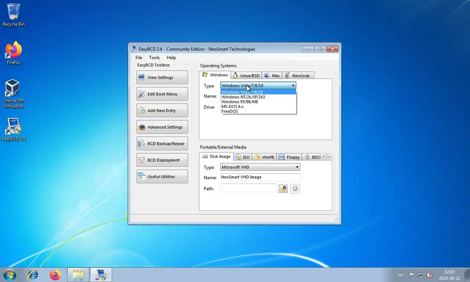Launch Firefox from the taskbar
Screen dimensions: 470x282
(x=55, y=275)
